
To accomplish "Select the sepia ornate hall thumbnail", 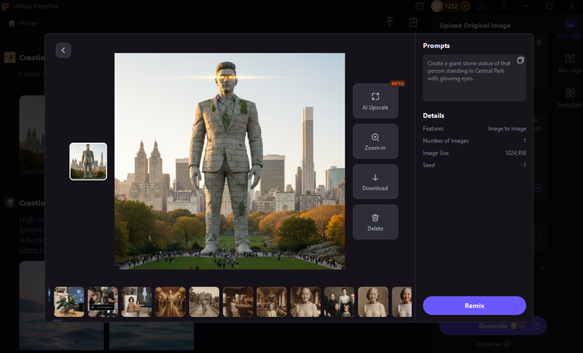I will coord(271,302).
